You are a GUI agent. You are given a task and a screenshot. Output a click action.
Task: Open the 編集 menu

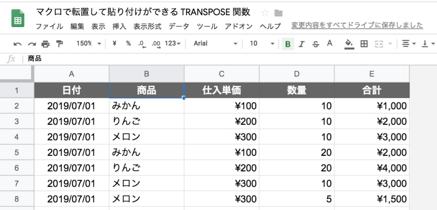[77, 27]
